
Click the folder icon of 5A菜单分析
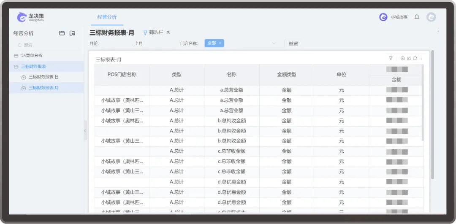point(16,56)
